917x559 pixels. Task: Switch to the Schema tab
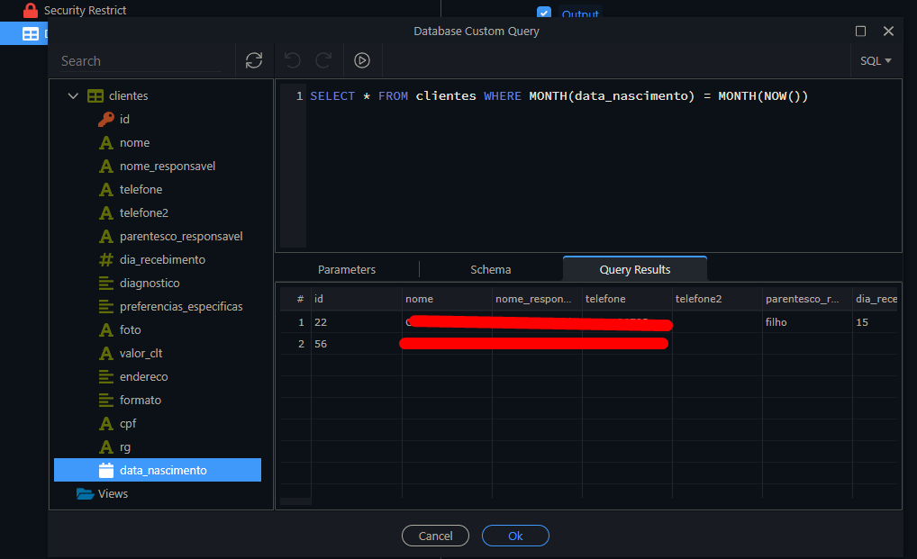tap(491, 269)
